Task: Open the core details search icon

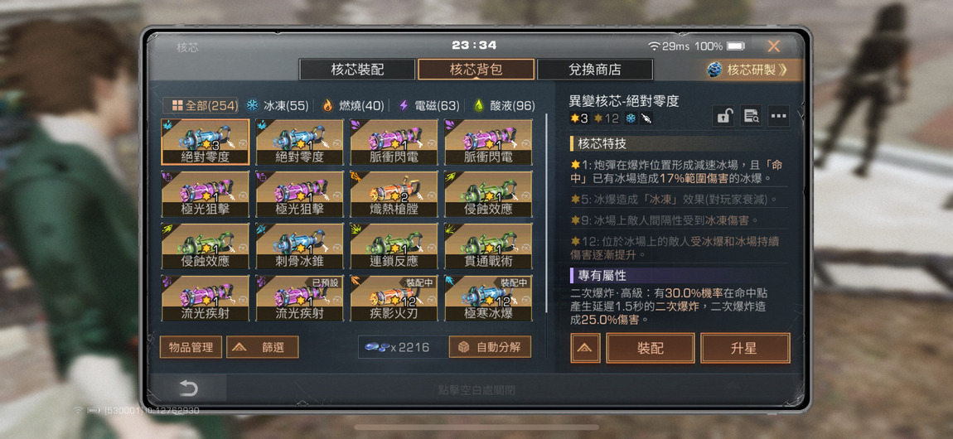Action: [752, 115]
